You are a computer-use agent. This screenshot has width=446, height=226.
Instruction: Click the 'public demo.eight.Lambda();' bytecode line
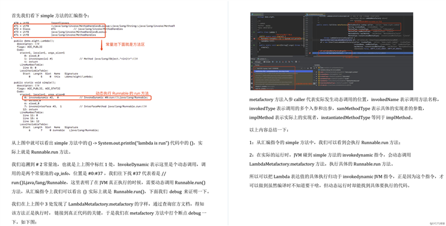tap(34, 41)
